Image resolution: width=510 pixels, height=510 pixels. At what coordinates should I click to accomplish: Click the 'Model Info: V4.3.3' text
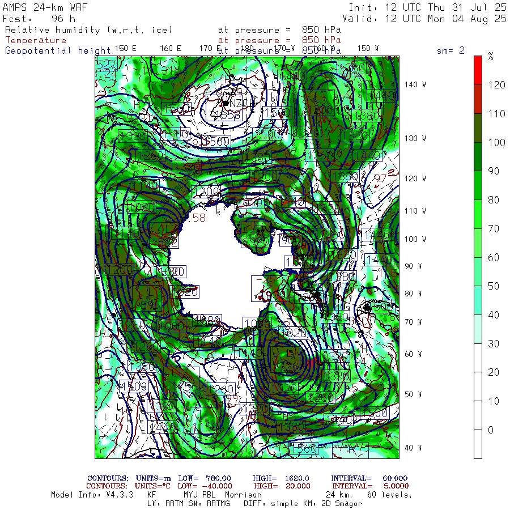pyautogui.click(x=92, y=495)
